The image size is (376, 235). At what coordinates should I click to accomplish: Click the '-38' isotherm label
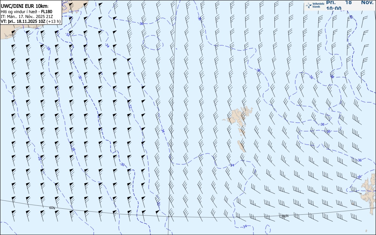[x=332, y=77]
